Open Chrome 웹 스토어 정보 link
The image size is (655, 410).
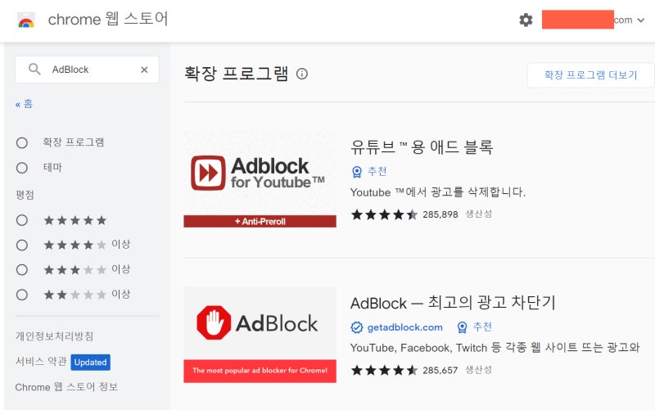(66, 387)
